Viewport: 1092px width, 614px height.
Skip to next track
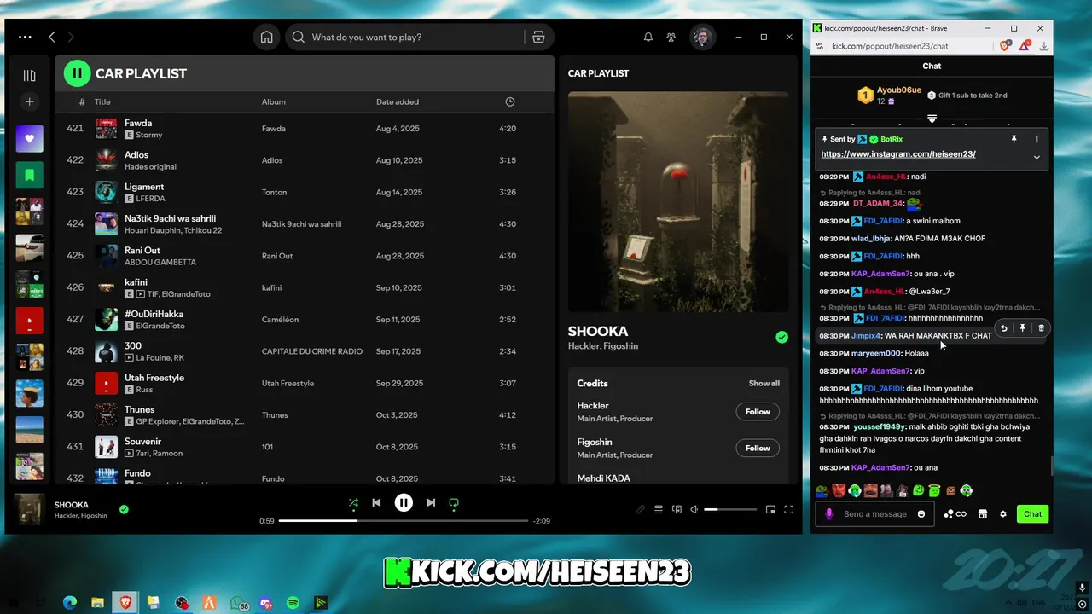[431, 503]
